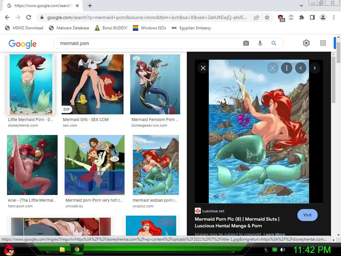Click the address bar URL
341x256 pixels.
(x=147, y=17)
